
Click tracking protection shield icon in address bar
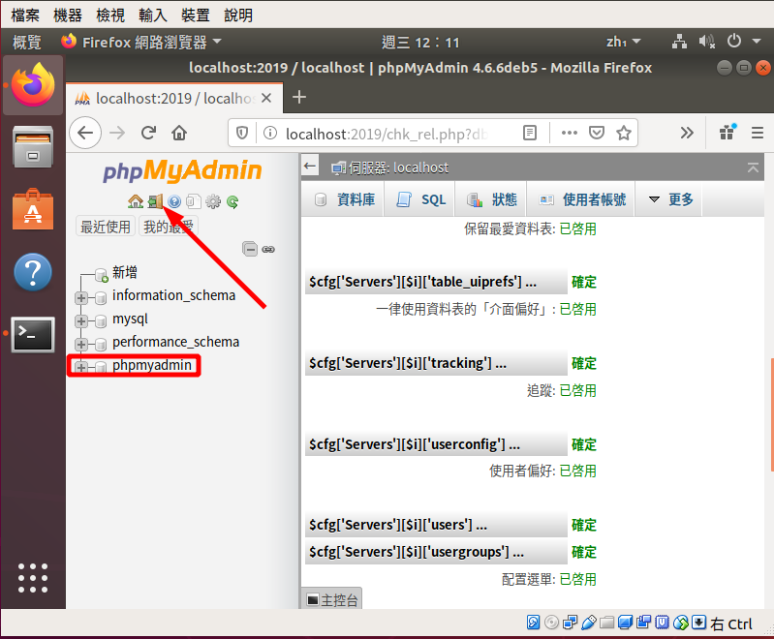[242, 133]
